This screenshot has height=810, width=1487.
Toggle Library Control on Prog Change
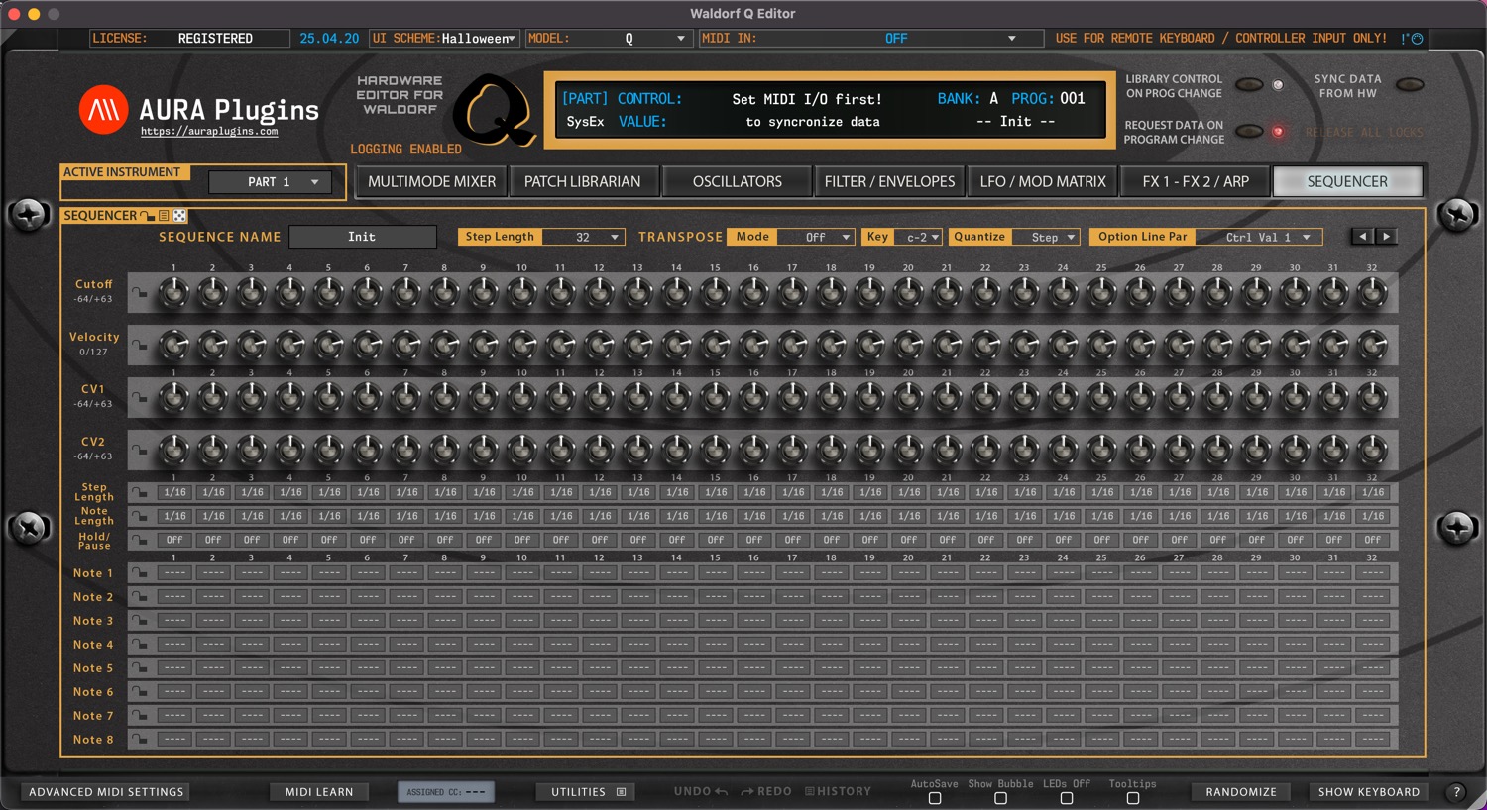tap(1249, 85)
